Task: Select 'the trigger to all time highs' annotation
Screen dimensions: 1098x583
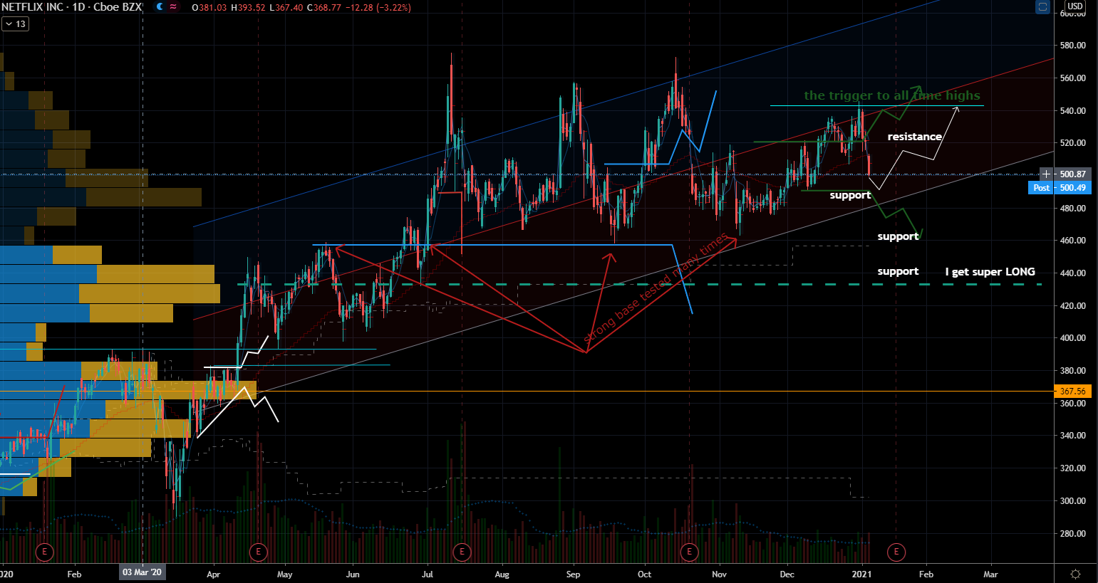Action: click(892, 95)
